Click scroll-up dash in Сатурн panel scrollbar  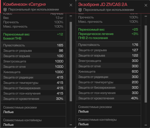click(71, 16)
